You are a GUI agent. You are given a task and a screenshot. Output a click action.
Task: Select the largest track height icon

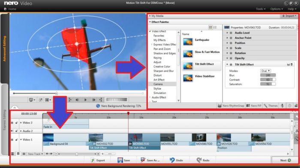tap(12, 154)
